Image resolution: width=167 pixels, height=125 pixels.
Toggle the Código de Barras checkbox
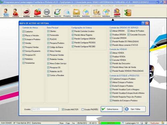[48, 47]
